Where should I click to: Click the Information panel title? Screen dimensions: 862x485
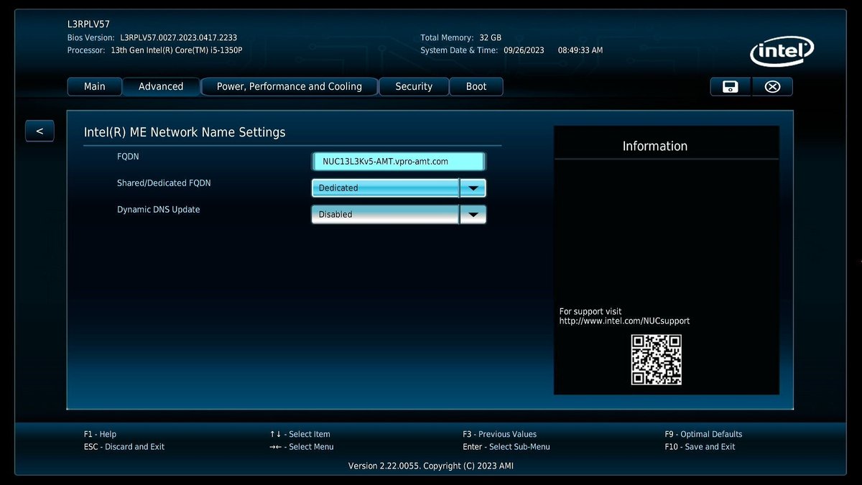[x=655, y=146]
